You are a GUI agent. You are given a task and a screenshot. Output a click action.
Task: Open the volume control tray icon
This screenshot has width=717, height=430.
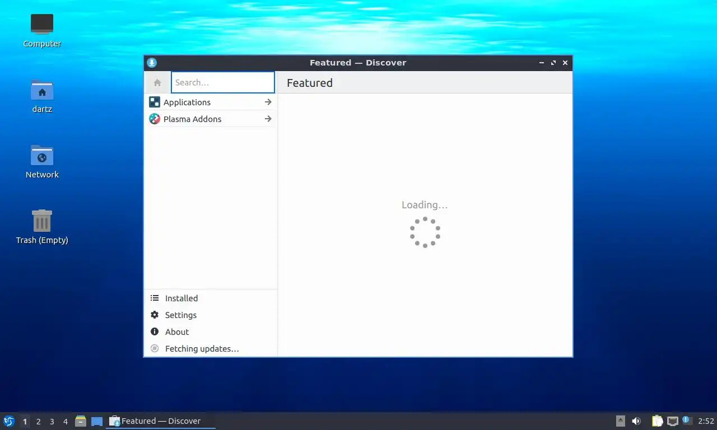[636, 421]
